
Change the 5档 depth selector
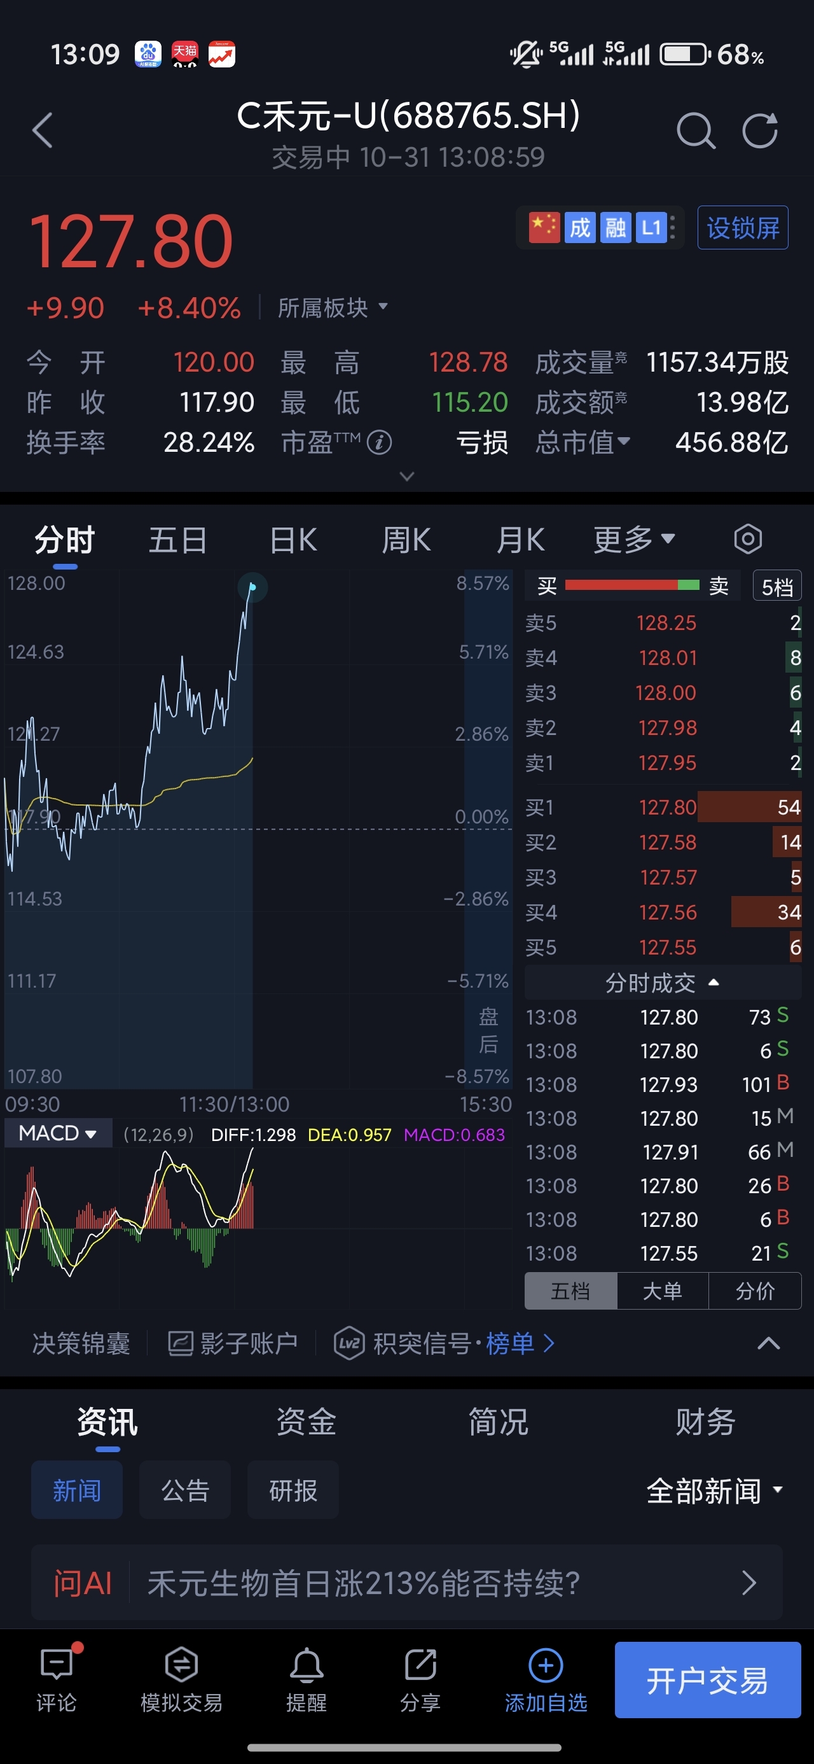[777, 587]
